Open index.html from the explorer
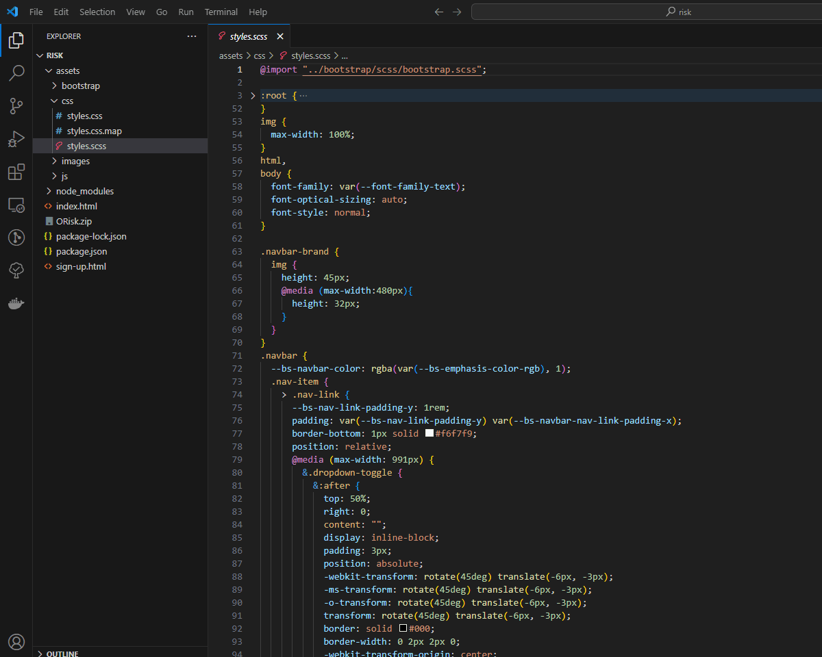 click(x=76, y=206)
